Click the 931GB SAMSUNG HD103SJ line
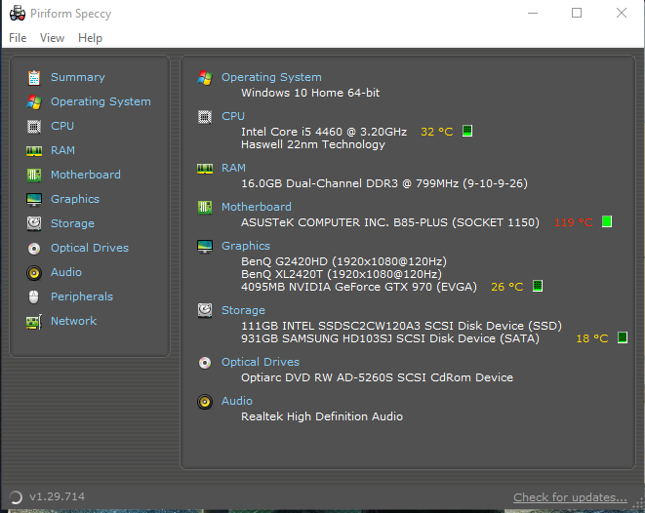The width and height of the screenshot is (645, 513). click(x=390, y=338)
